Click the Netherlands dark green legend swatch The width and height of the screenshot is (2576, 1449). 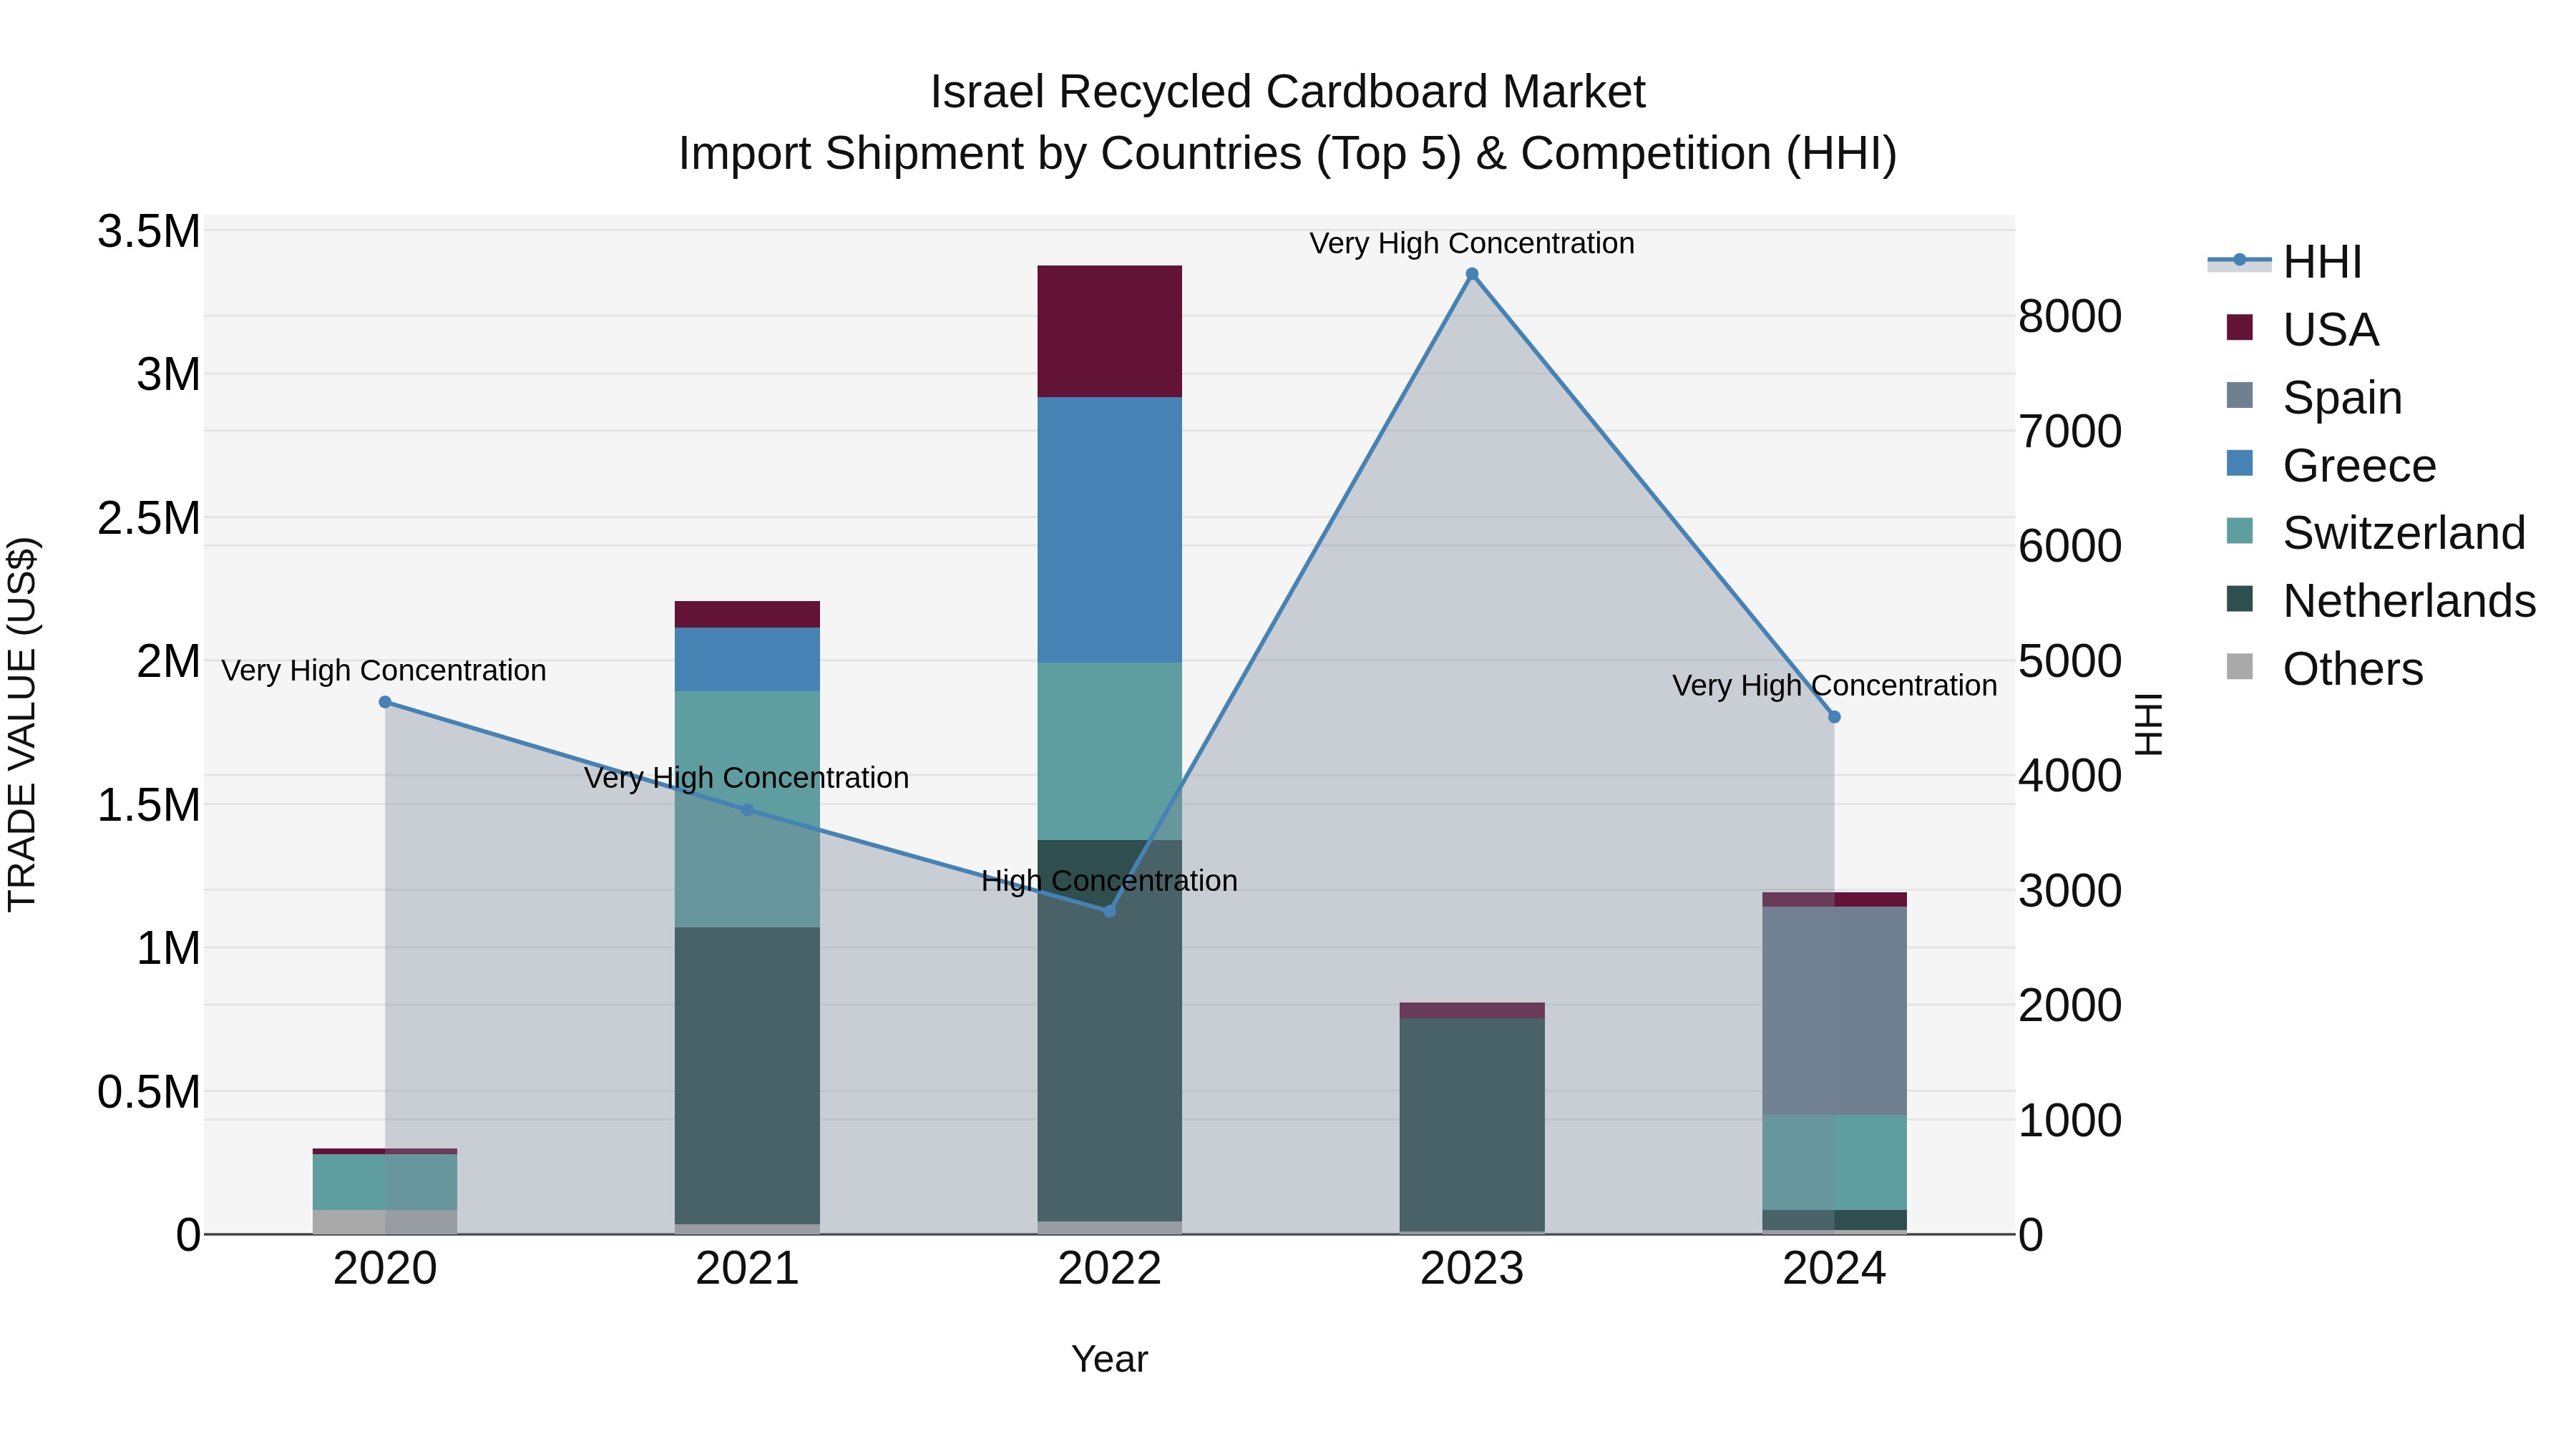2240,599
